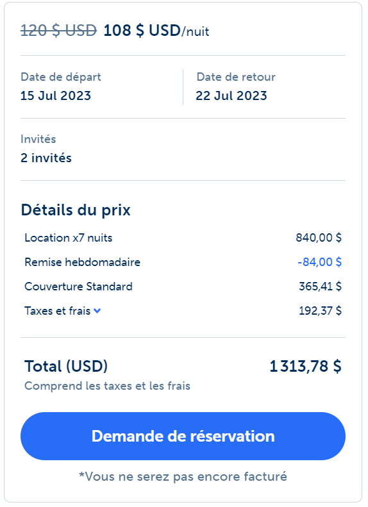Click the Détails du prix heading
The height and width of the screenshot is (507, 368).
76,210
